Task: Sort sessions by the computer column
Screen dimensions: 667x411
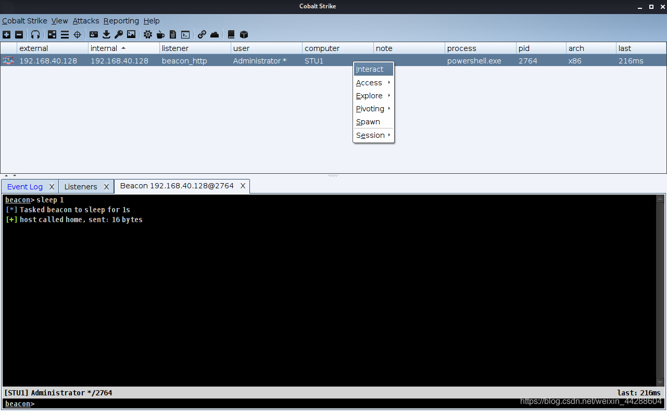Action: click(x=338, y=48)
